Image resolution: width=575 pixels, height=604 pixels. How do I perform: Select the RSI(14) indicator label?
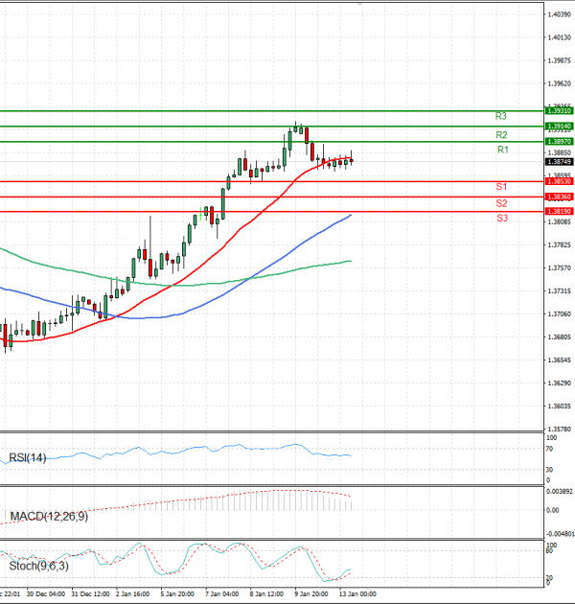(x=29, y=457)
